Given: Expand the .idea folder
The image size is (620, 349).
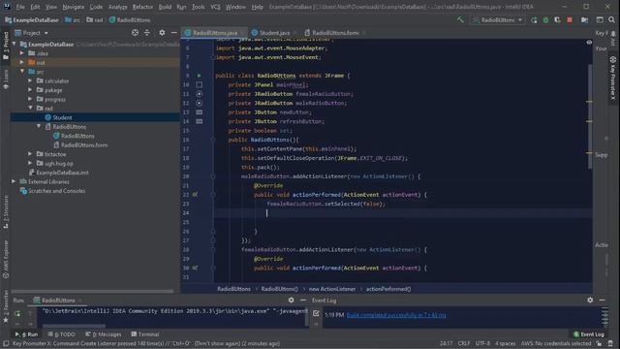Looking at the screenshot, I should [22, 53].
